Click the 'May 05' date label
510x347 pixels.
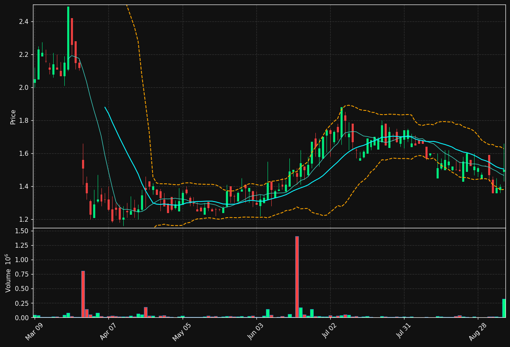pyautogui.click(x=181, y=332)
